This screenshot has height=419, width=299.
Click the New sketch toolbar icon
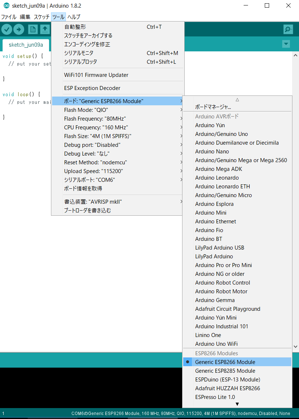(x=33, y=30)
